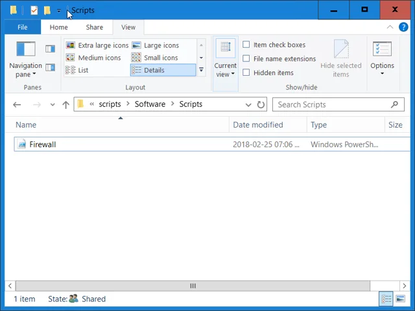Collapse the ribbon with the chevron

pyautogui.click(x=390, y=27)
